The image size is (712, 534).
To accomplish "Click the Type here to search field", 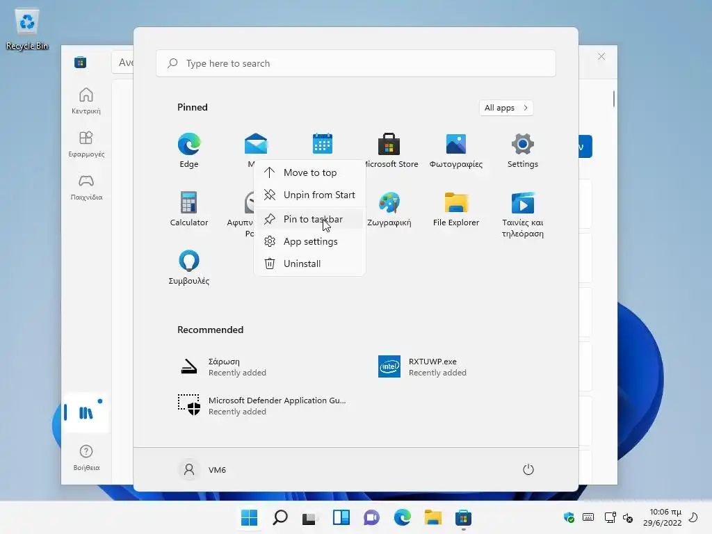I will [x=355, y=63].
